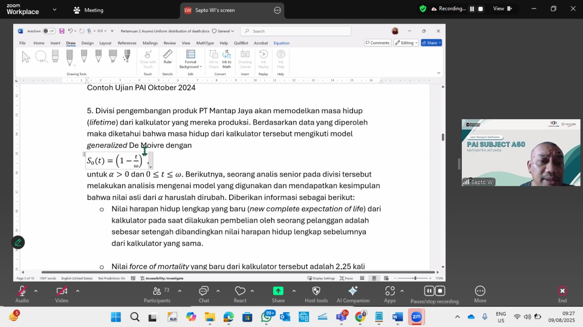Pause the Zoom recording
Viewport: 583px width, 327px height.
click(472, 9)
